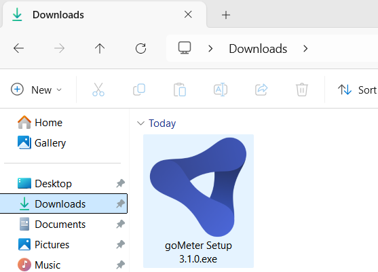Viewport: 378px width, 272px height.
Task: Refresh the folder view
Action: [140, 48]
